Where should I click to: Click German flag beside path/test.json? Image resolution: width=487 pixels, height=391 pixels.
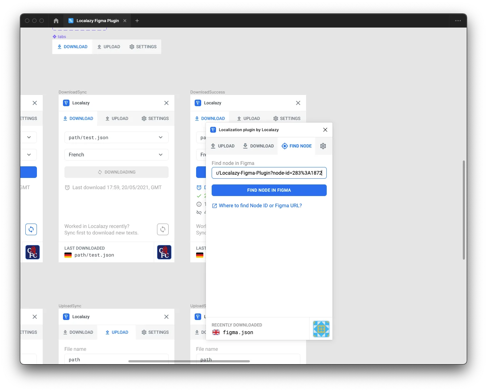[68, 255]
